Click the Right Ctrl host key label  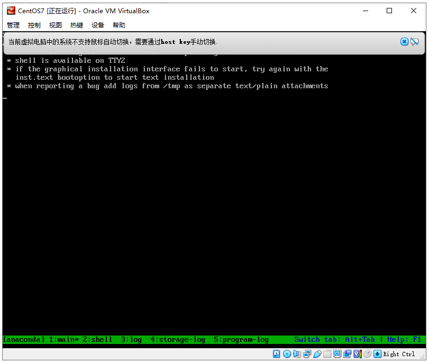pos(399,354)
